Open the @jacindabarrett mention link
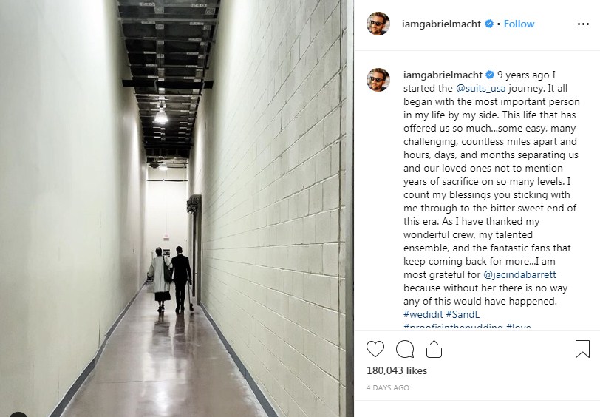Viewport: 600px width, 417px height. pos(519,274)
